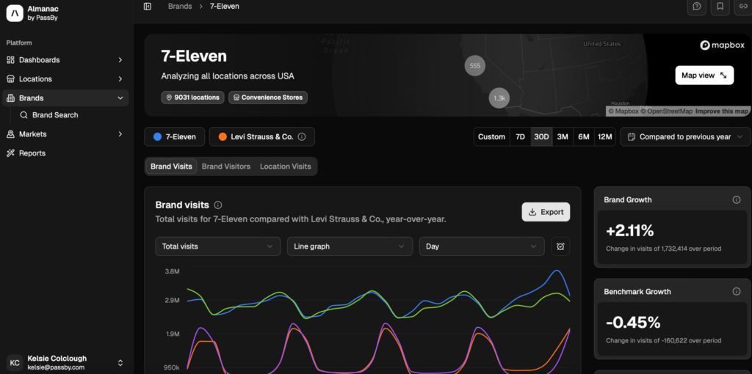This screenshot has height=374, width=752.
Task: Select the 12M time range
Action: pos(605,136)
